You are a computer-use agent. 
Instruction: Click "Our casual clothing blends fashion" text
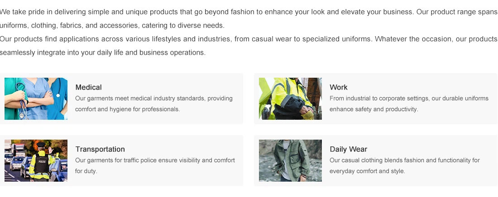coord(405,160)
